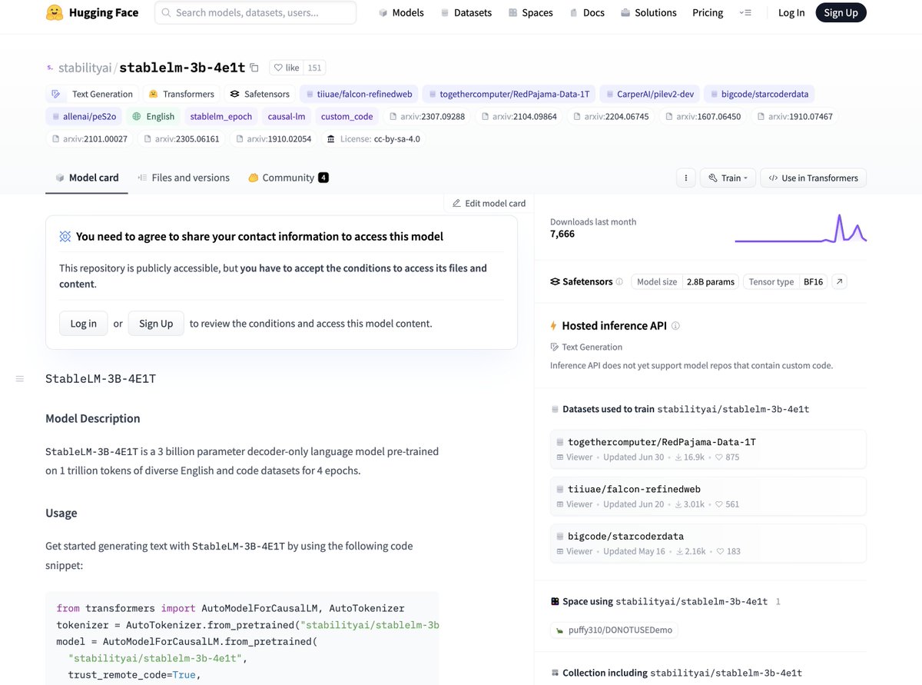Open arxiv:1607.06450 tag

click(702, 116)
